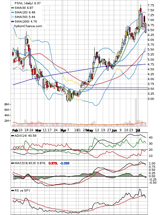Click the Mar month label on date axis
Viewport: 160px width, 215px height.
click(x=38, y=130)
